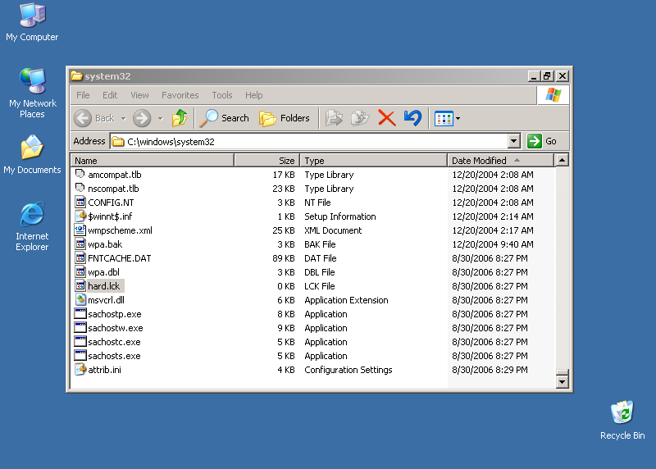Select the wpa.dbl file icon

click(x=80, y=271)
